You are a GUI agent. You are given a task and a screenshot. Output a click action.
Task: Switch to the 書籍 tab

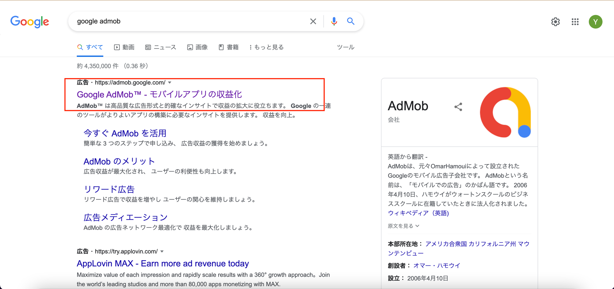click(229, 47)
